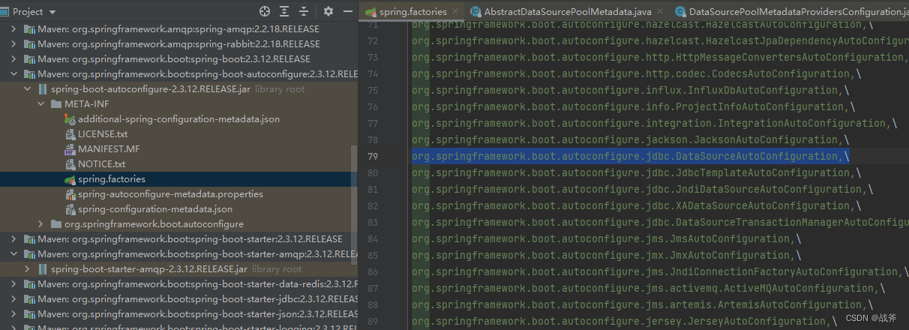This screenshot has height=330, width=909.
Task: Select Maven spring-boot-starter-logging library row
Action: click(178, 326)
